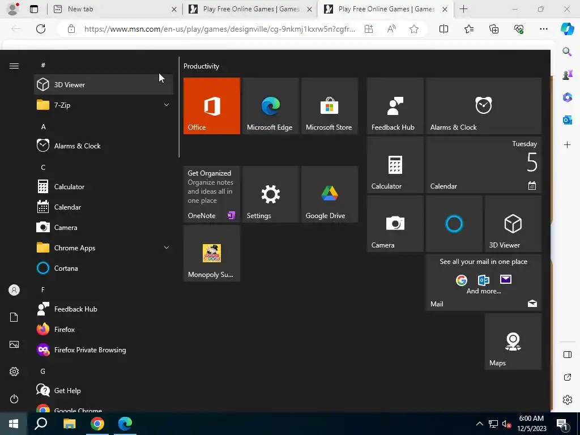Add this page to favorites star
580x435 pixels.
pyautogui.click(x=414, y=29)
